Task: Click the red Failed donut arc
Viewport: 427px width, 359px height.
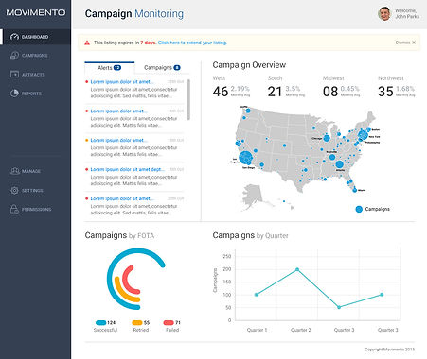Action: 125,280
